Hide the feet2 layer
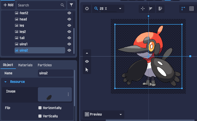The width and height of the screenshot is (197, 121). [x=69, y=13]
